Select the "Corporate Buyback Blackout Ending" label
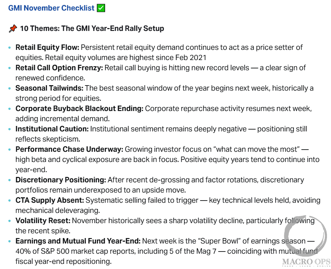 [80, 108]
